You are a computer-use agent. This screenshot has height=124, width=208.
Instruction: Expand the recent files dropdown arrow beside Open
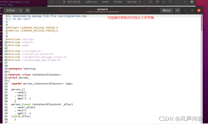click(21, 11)
